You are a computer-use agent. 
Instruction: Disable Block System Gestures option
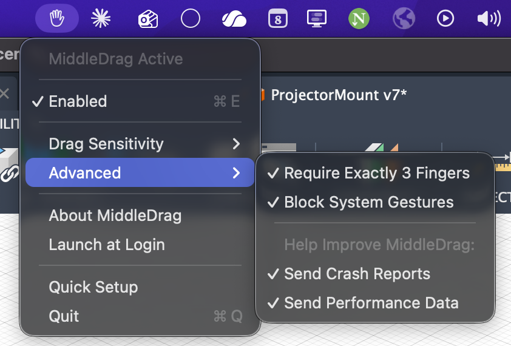[368, 202]
